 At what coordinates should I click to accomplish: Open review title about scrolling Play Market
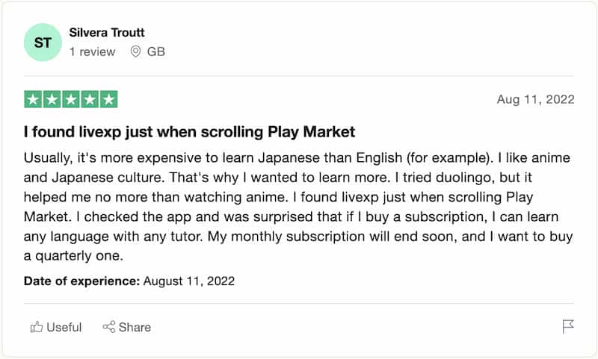point(189,132)
